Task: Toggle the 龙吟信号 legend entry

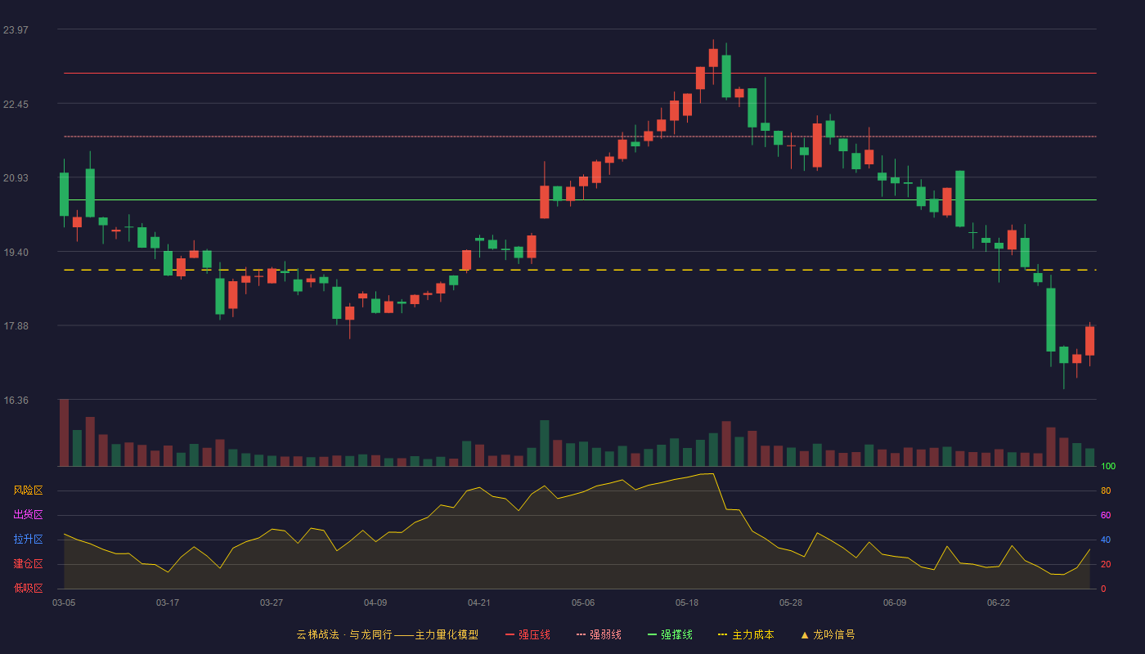Action: pyautogui.click(x=827, y=634)
